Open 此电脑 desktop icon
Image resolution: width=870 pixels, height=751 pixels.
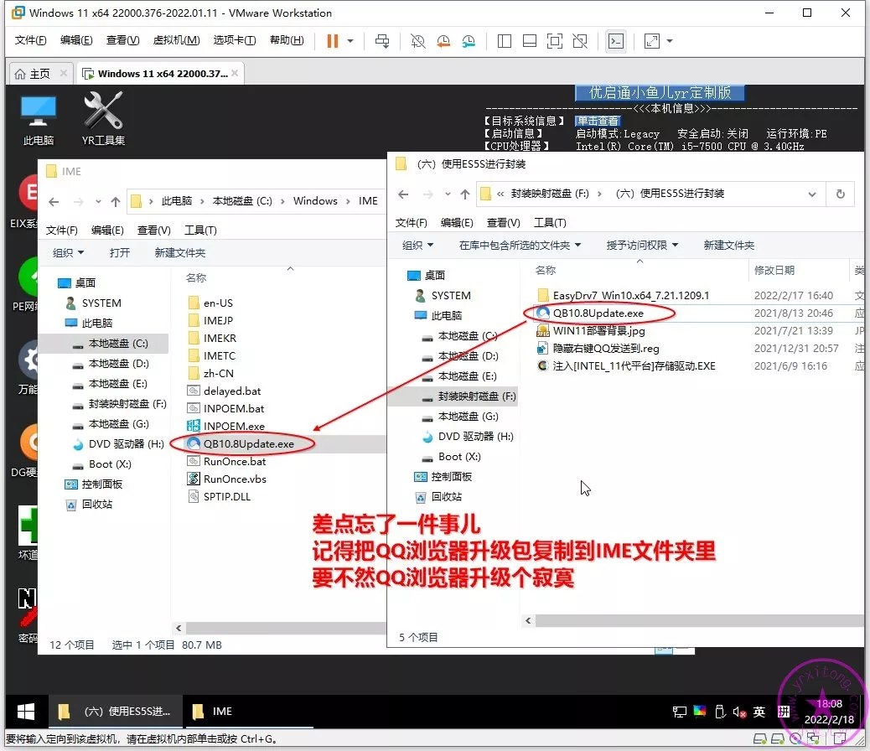39,119
